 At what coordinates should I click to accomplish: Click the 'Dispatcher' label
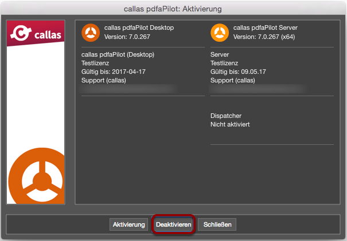coord(226,116)
